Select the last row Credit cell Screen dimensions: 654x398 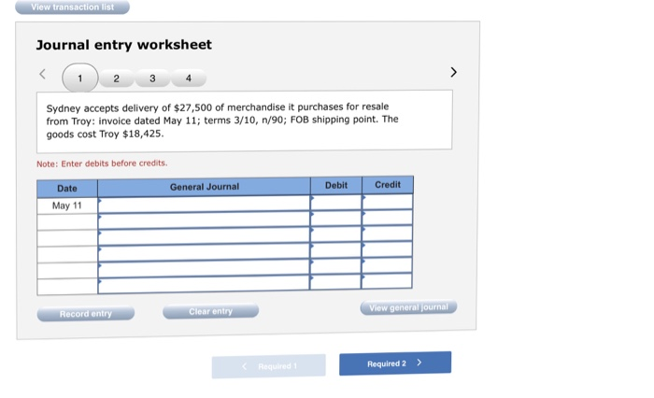(388, 281)
